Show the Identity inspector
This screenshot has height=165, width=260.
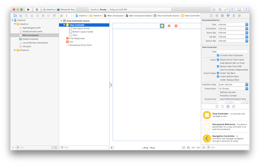(x=222, y=16)
